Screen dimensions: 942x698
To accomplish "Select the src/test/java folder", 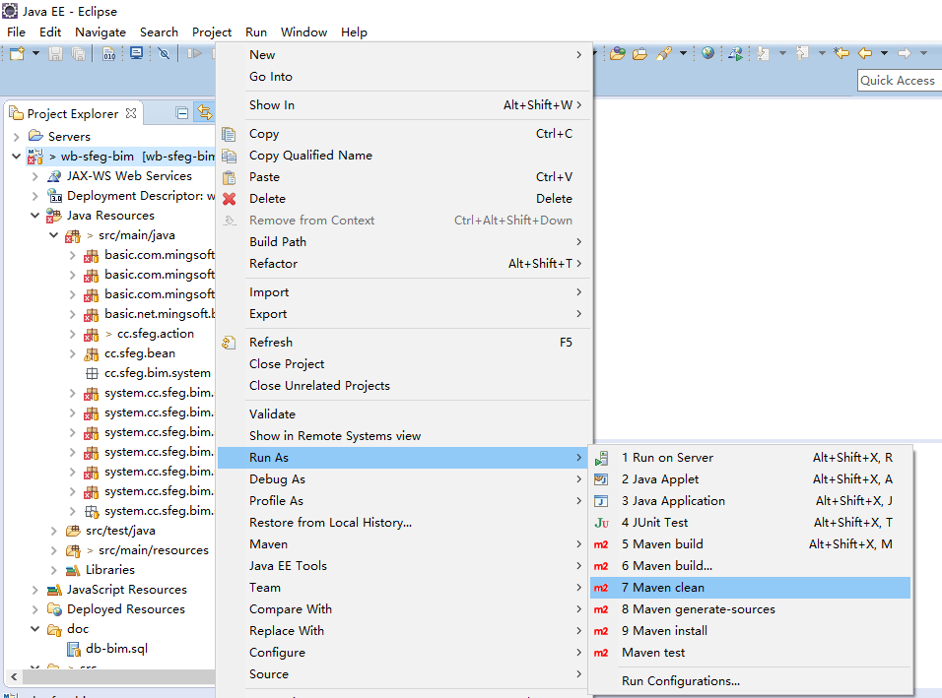I will coord(120,531).
